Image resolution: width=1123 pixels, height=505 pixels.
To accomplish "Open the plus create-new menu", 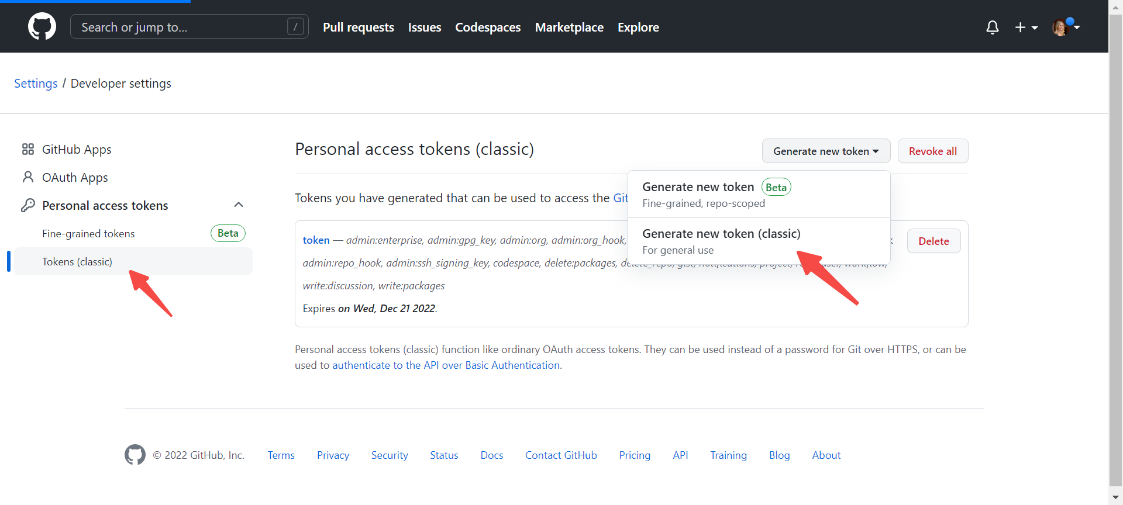I will click(1026, 27).
